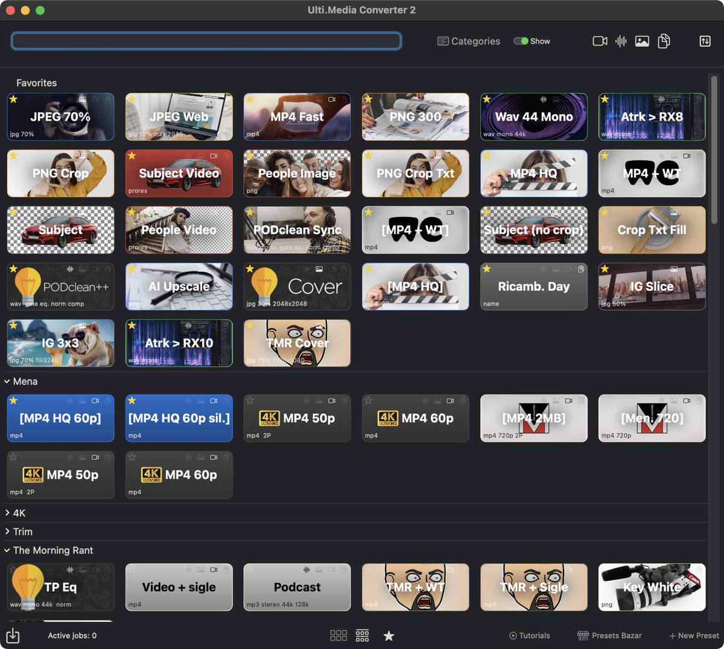Click the copy icon on Ricamb. Day card

tap(581, 269)
